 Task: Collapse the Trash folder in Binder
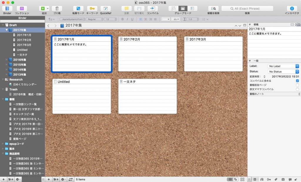[3, 89]
